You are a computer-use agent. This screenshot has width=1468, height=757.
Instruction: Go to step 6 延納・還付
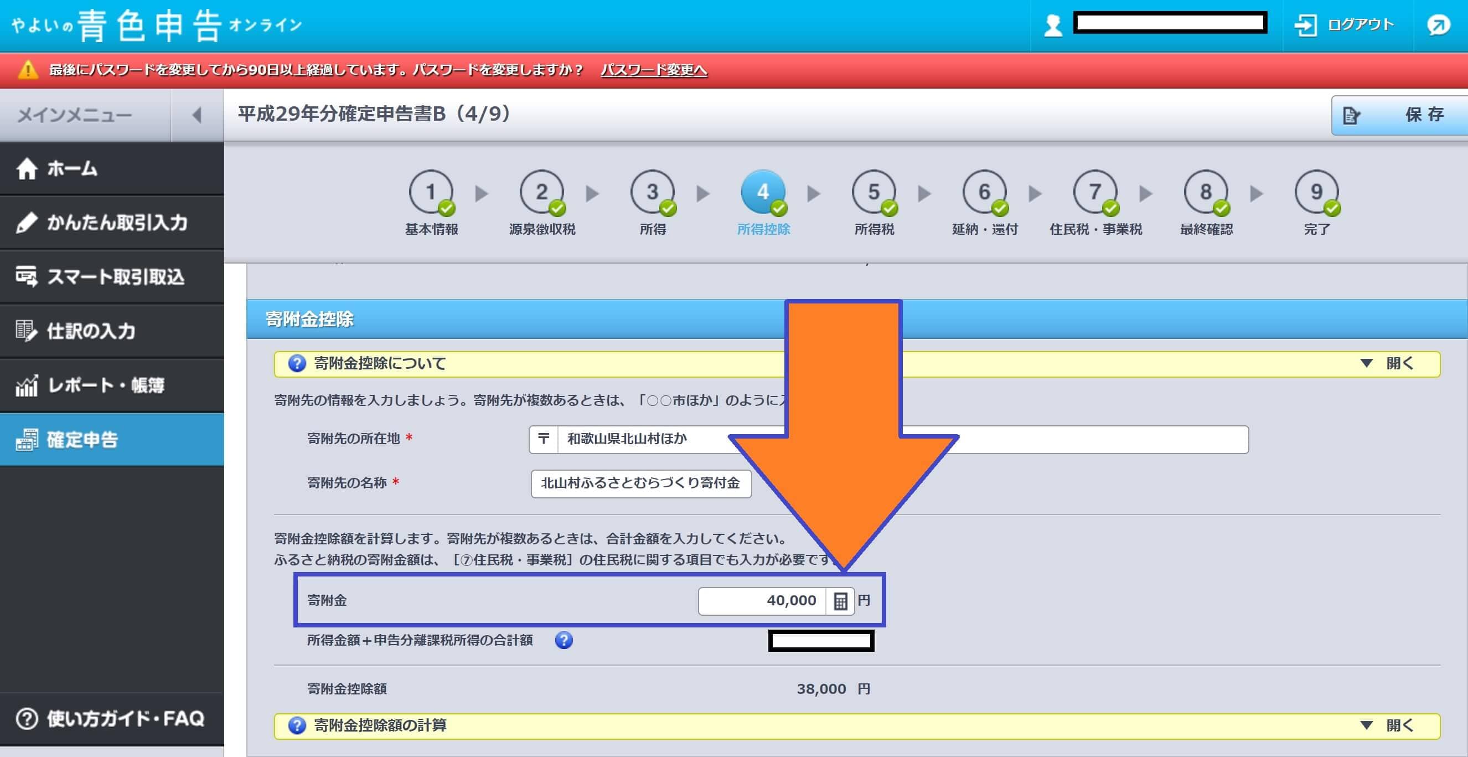985,203
